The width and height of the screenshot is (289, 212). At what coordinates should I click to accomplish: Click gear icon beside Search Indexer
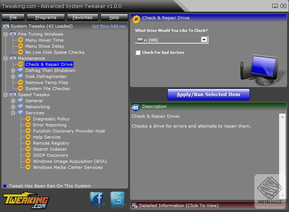[28, 149]
